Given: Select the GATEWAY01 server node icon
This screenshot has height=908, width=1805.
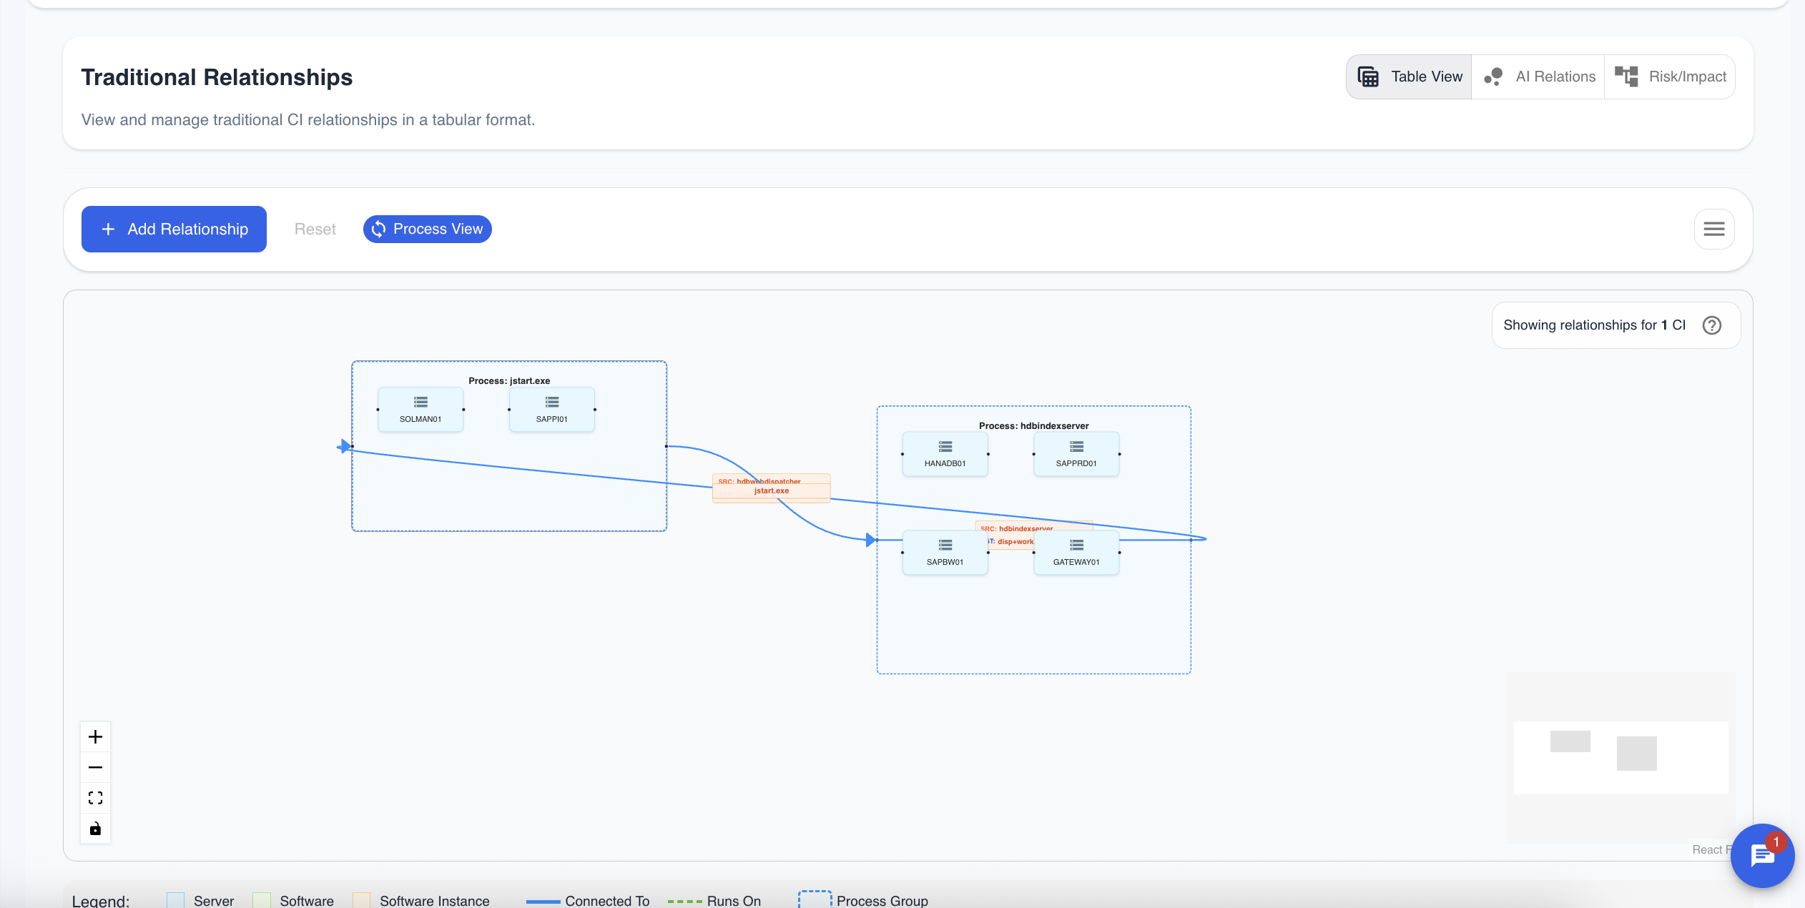Looking at the screenshot, I should 1076,545.
